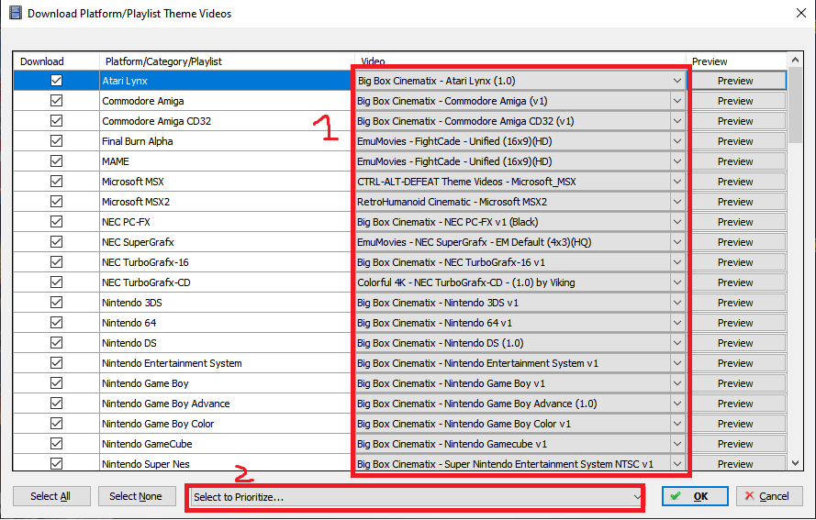Toggle the NEC SuperGrafx download checkbox
Screen dimensions: 816x520
56,242
